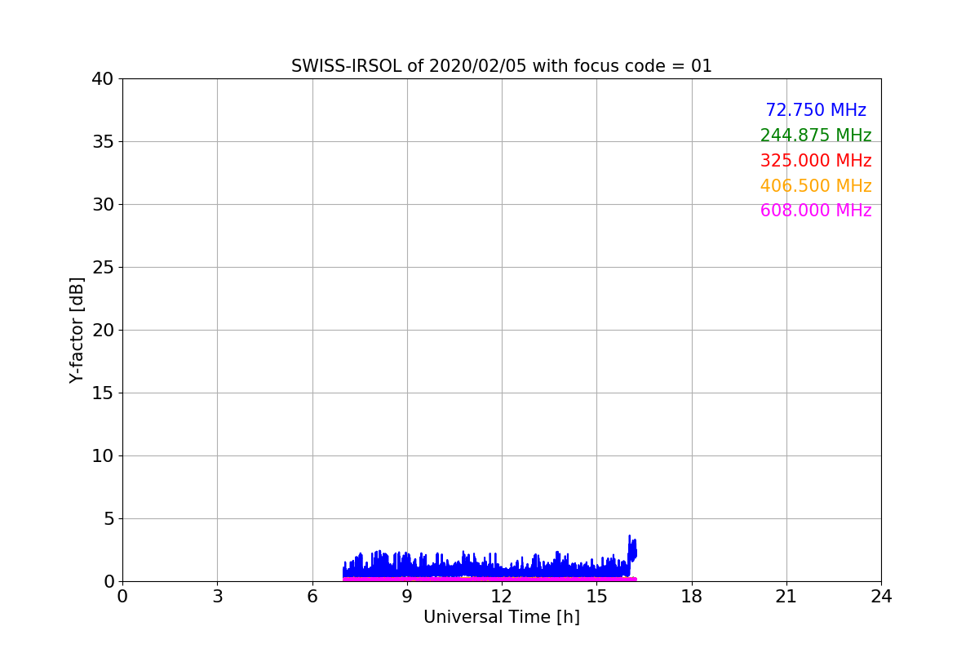Click x-axis tick value 3
Image resolution: width=979 pixels, height=653 pixels.
pyautogui.click(x=217, y=597)
